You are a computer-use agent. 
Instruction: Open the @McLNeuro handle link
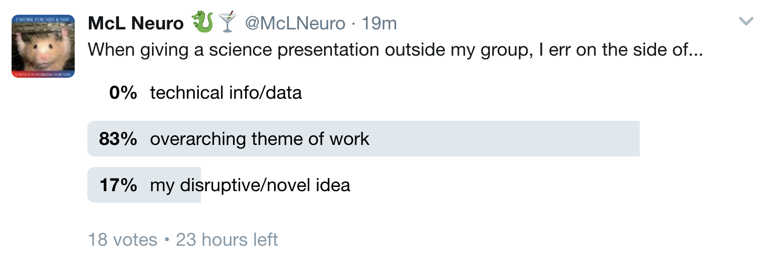[x=295, y=23]
